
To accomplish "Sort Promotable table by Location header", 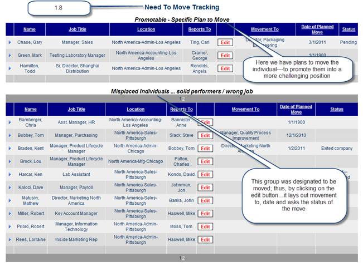I will [x=146, y=29].
